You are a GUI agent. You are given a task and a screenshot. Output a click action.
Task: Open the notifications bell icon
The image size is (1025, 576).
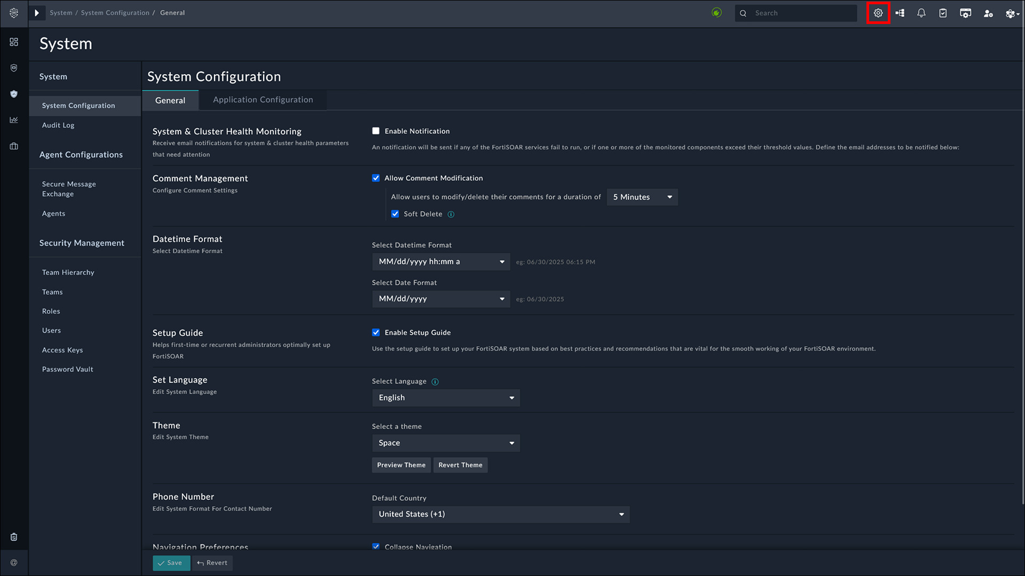pos(921,13)
